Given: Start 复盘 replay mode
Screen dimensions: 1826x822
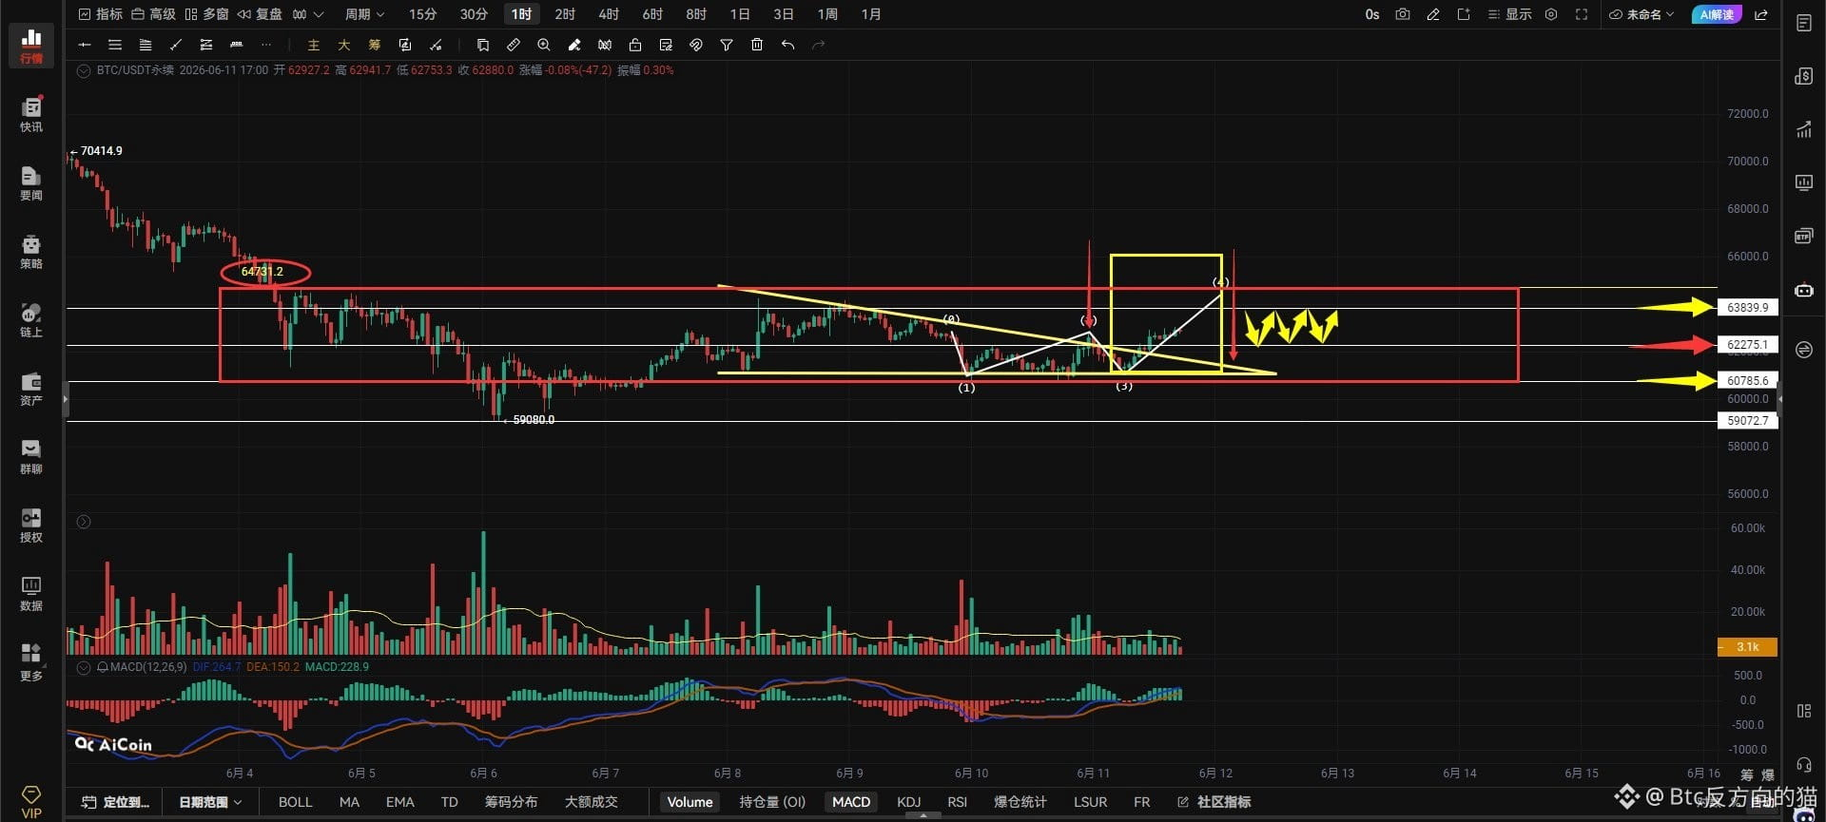Looking at the screenshot, I should pyautogui.click(x=261, y=14).
